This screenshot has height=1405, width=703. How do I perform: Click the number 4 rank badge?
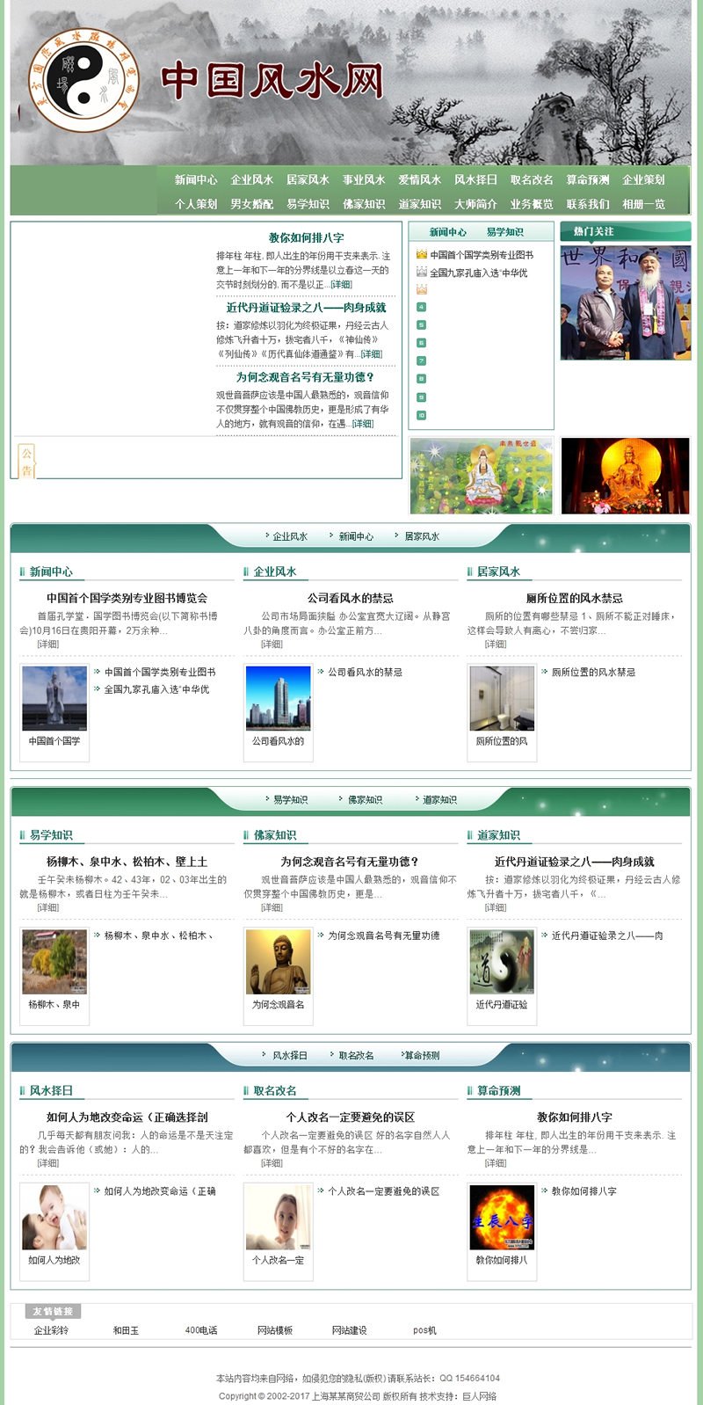tap(421, 307)
